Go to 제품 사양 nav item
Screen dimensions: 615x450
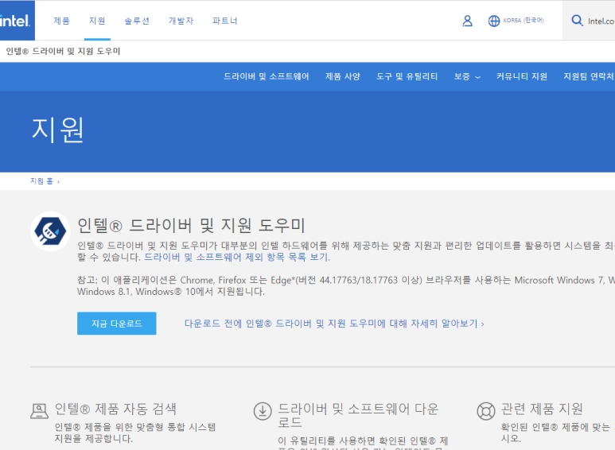click(342, 76)
